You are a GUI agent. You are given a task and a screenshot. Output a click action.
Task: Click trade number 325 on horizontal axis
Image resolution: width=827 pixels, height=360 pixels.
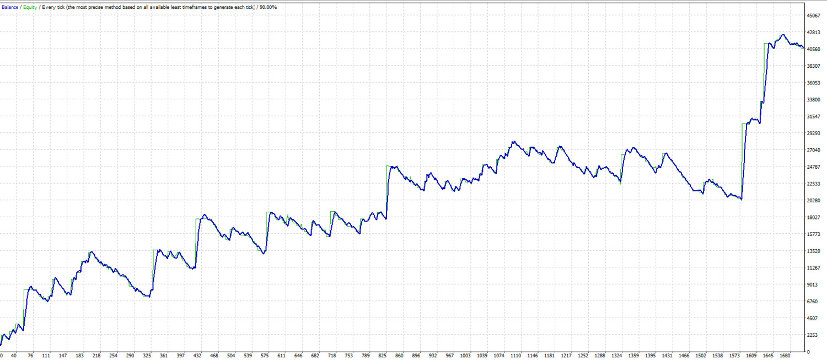(x=147, y=356)
